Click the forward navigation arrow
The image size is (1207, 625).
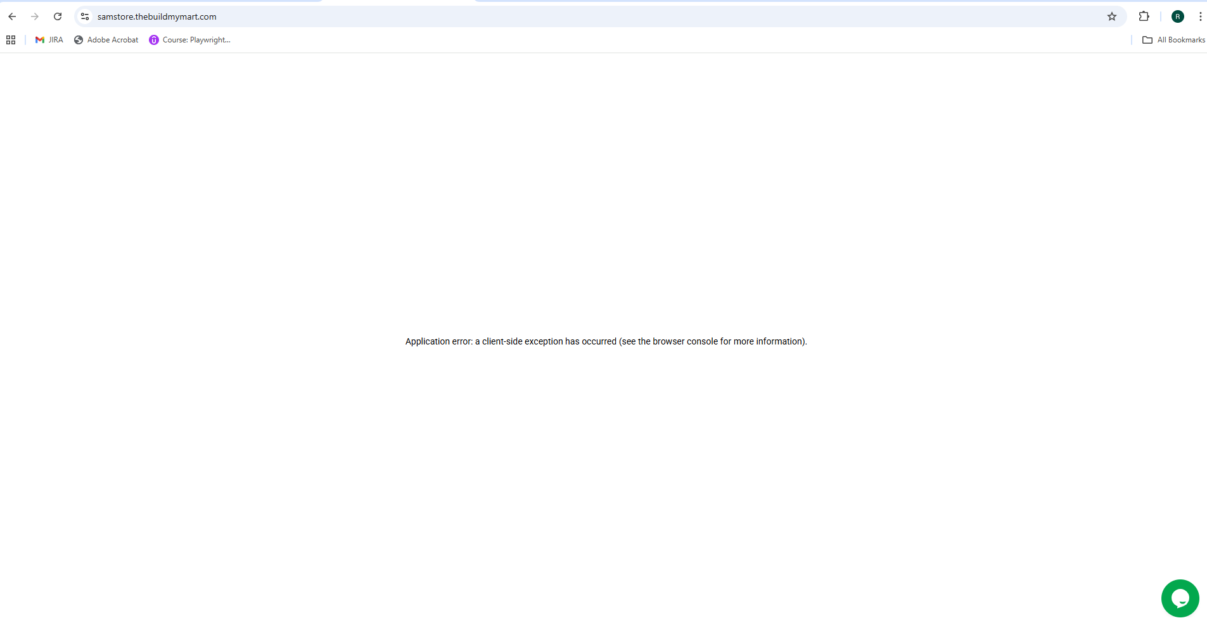(x=35, y=16)
